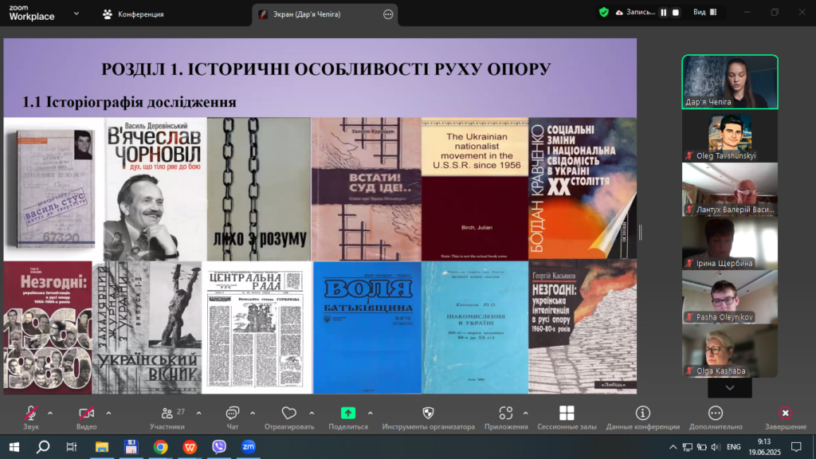Open Task View on taskbar
This screenshot has height=459, width=816.
[71, 446]
